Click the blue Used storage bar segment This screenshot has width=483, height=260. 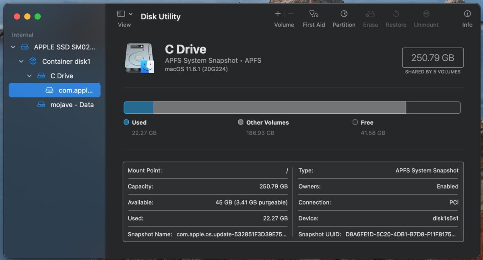[x=138, y=108]
